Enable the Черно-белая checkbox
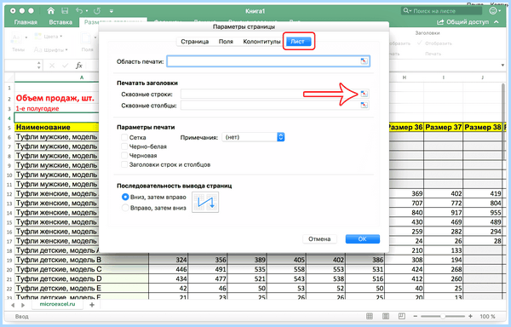Screen dimensions: 511x327 (124, 146)
